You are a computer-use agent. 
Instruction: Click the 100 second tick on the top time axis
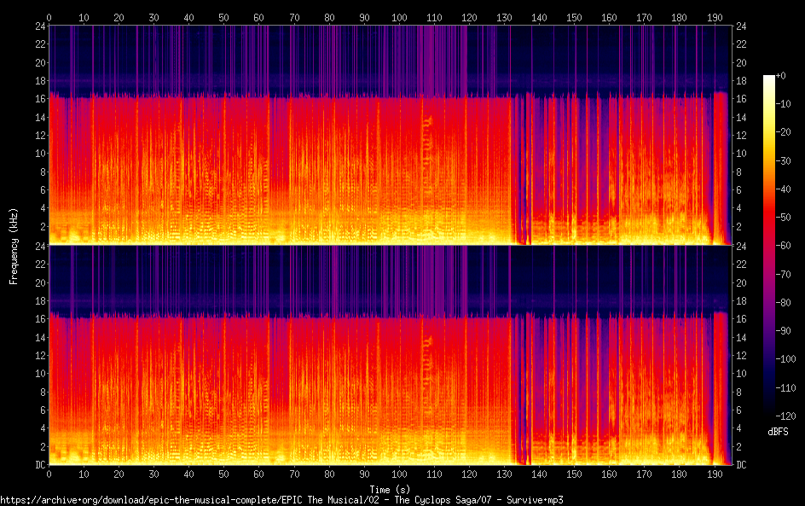click(x=399, y=17)
